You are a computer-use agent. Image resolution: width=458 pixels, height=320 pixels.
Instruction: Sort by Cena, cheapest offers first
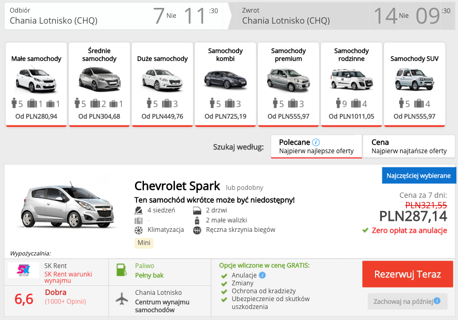click(x=409, y=146)
